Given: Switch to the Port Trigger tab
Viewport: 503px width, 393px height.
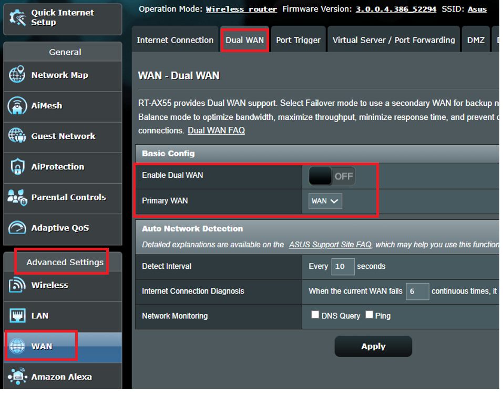Looking at the screenshot, I should (298, 39).
